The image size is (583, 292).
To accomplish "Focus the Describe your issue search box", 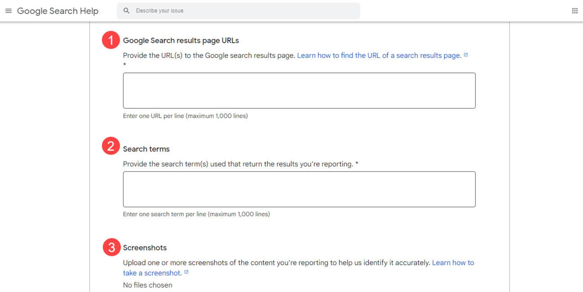I will coord(238,11).
